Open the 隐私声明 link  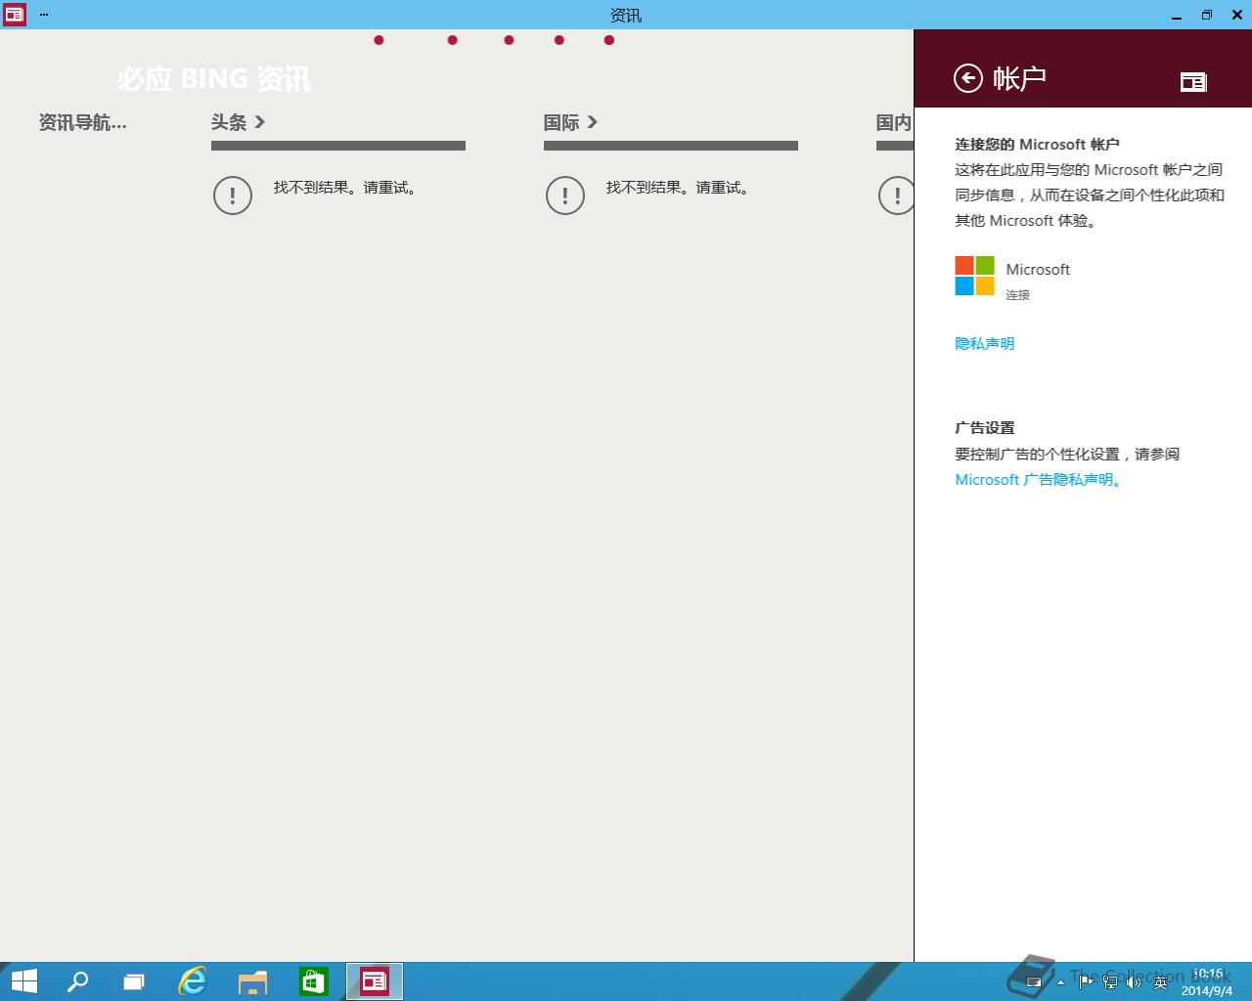985,344
